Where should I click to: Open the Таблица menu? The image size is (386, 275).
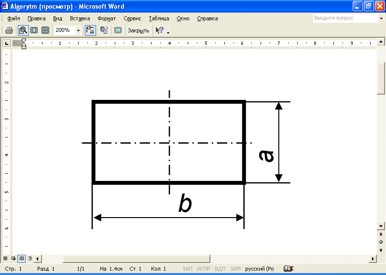coord(159,18)
